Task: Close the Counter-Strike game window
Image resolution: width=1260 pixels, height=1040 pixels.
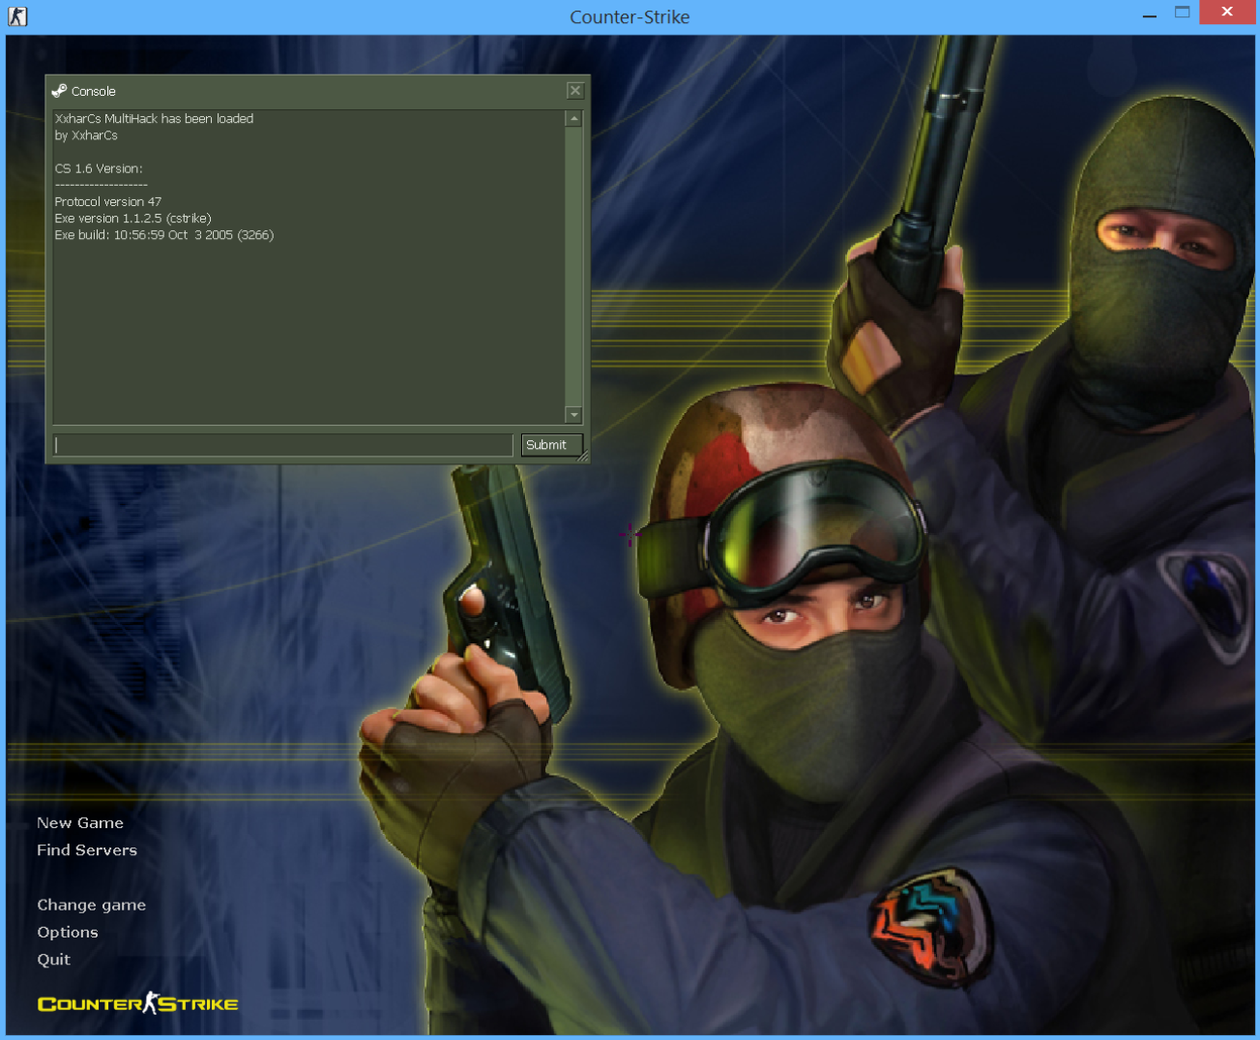Action: (1227, 13)
